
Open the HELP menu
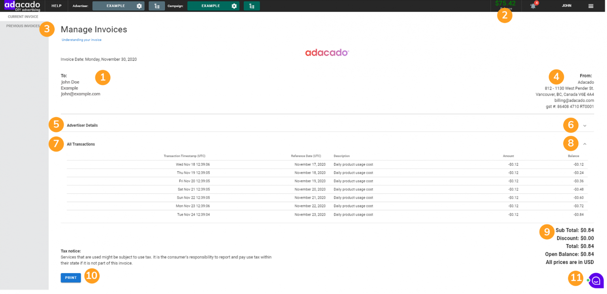(x=56, y=6)
